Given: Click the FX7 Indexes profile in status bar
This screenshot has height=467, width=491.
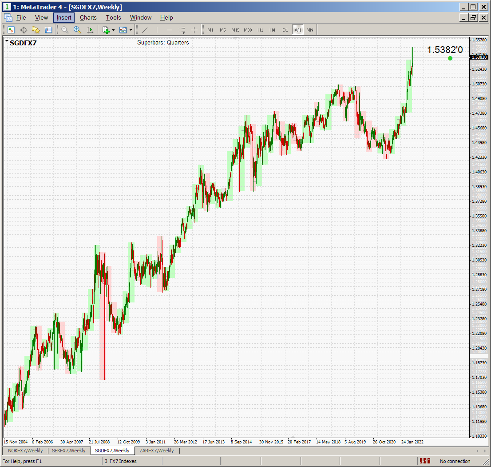Looking at the screenshot, I should [121, 461].
